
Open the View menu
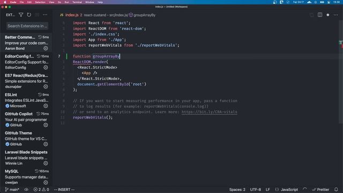(51, 2)
